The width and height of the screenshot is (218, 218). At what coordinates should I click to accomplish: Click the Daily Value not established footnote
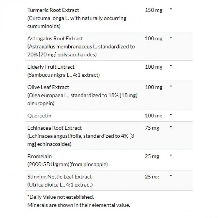pyautogui.click(x=61, y=196)
